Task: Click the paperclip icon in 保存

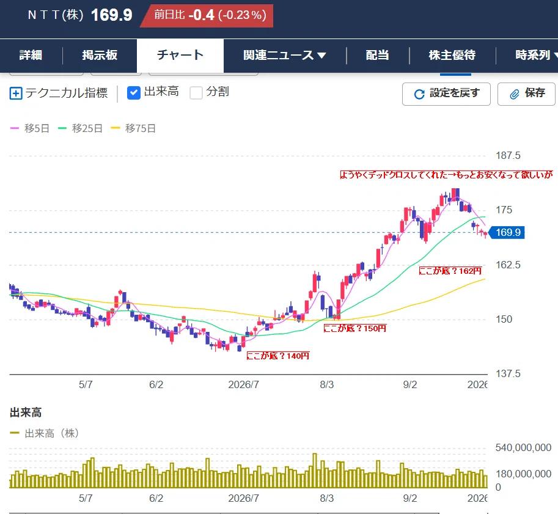Action: tap(514, 94)
